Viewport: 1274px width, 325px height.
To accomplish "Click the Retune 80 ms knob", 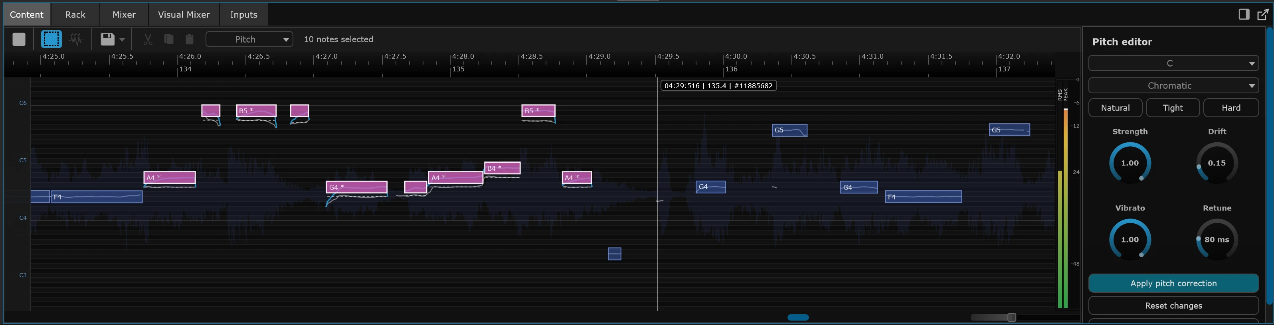I will (x=1217, y=240).
